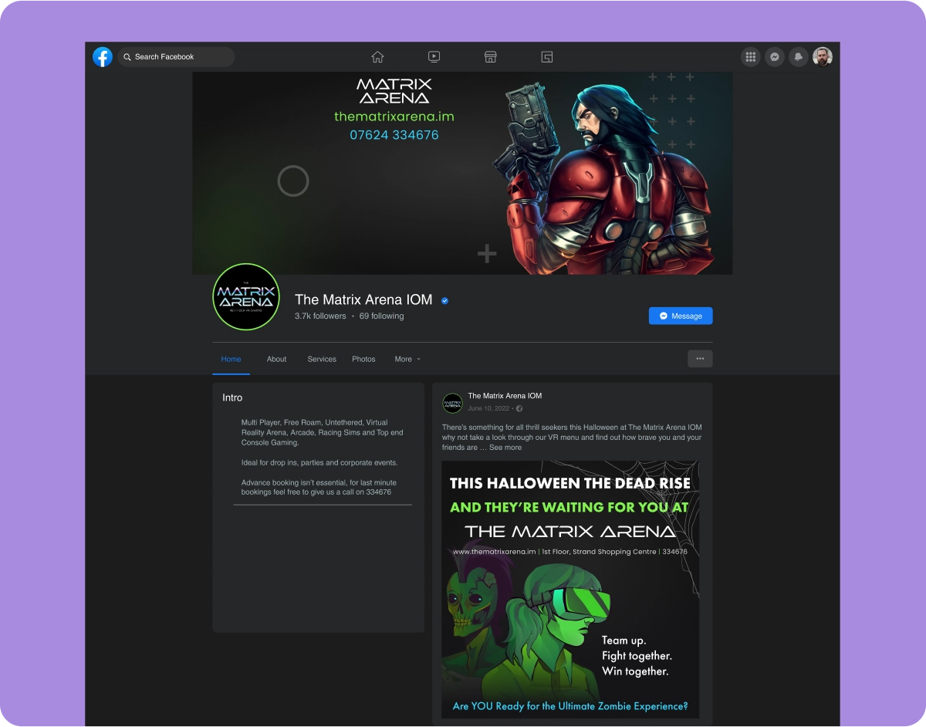Switch to the About tab

(x=276, y=359)
